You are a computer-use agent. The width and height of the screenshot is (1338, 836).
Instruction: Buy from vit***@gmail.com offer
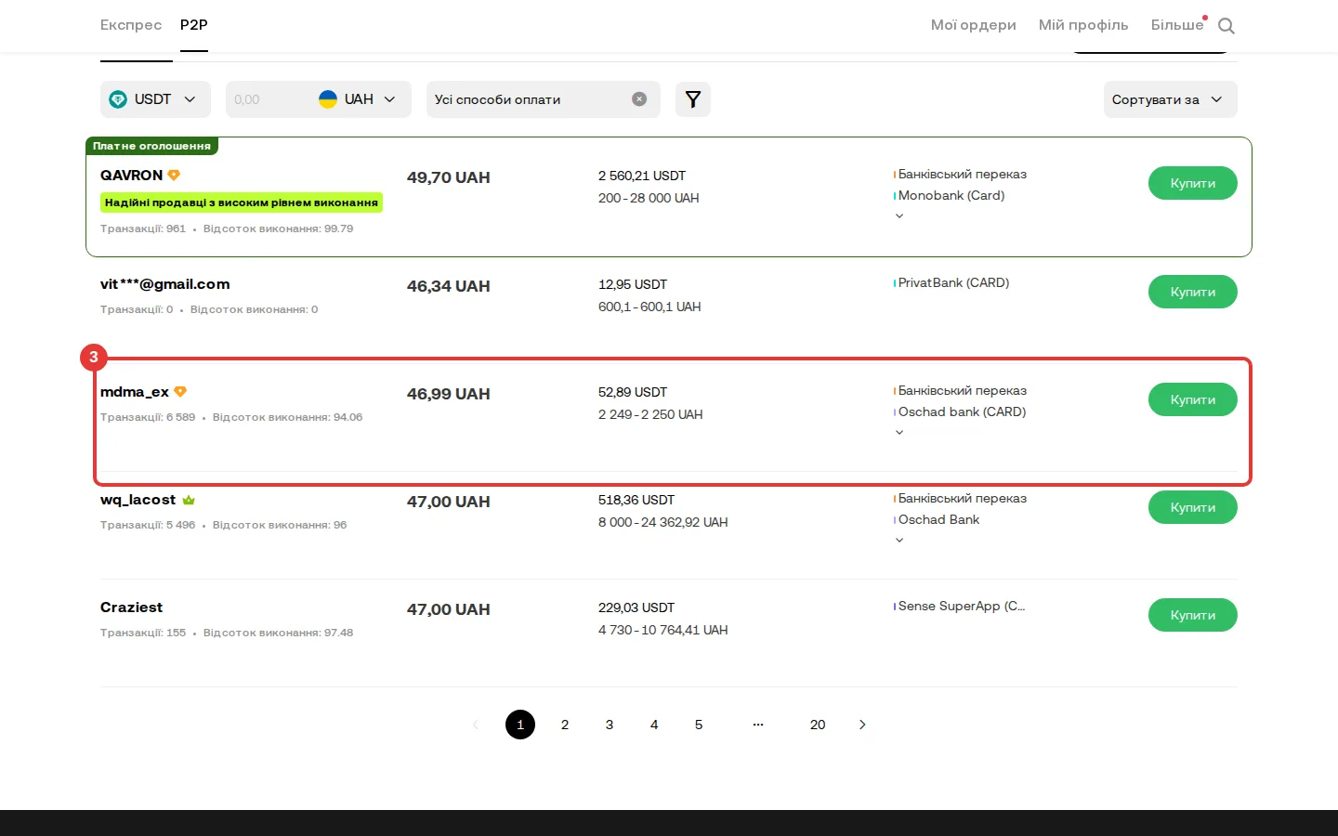[x=1193, y=292]
